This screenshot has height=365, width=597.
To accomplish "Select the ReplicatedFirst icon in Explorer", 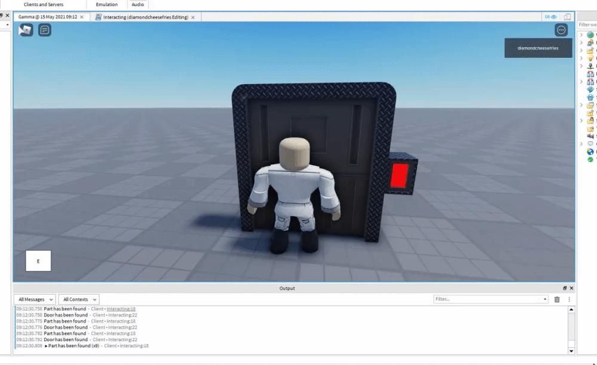I will (590, 74).
